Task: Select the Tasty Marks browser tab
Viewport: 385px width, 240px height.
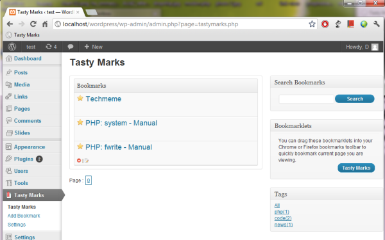Action: point(44,12)
